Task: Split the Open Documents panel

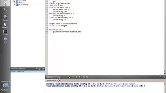Action: tap(39, 69)
